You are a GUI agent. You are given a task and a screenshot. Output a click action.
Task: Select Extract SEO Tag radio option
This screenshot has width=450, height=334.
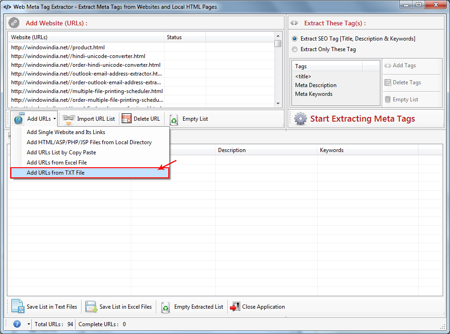[x=295, y=39]
